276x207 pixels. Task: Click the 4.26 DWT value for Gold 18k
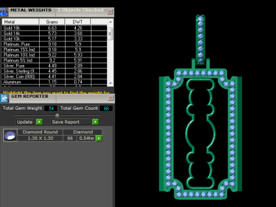(78, 28)
